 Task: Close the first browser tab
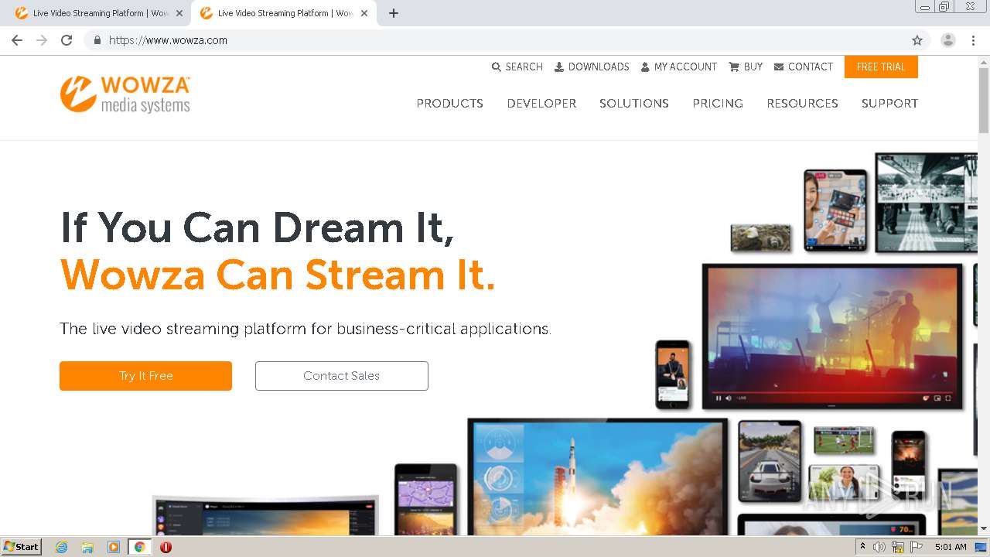coord(179,13)
